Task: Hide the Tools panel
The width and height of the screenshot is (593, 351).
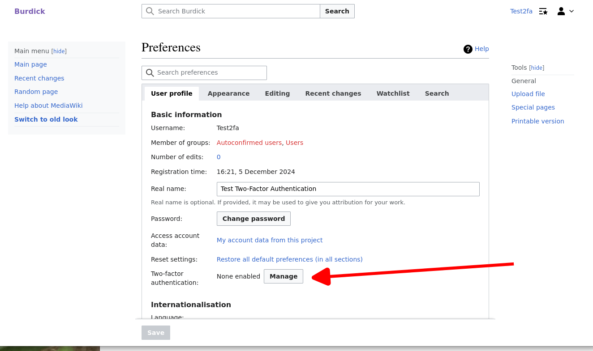Action: click(537, 68)
